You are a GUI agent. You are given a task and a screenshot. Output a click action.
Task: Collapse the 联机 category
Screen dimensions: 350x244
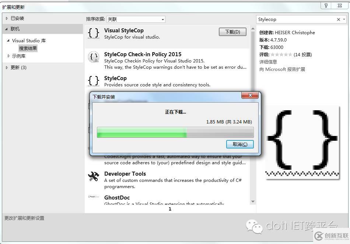pyautogui.click(x=7, y=29)
